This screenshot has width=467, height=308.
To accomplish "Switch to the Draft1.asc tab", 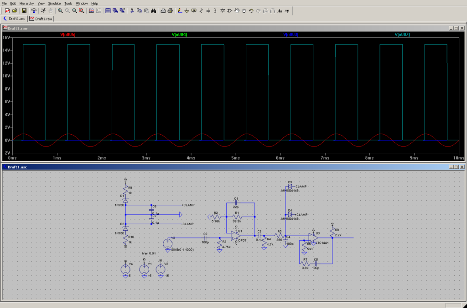I will tap(15, 19).
